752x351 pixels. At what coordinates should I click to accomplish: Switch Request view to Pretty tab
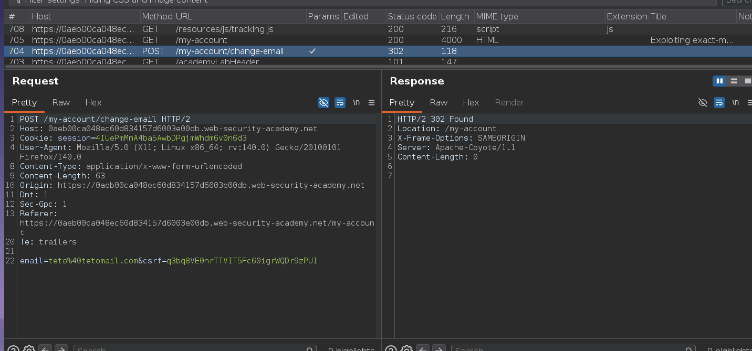24,102
